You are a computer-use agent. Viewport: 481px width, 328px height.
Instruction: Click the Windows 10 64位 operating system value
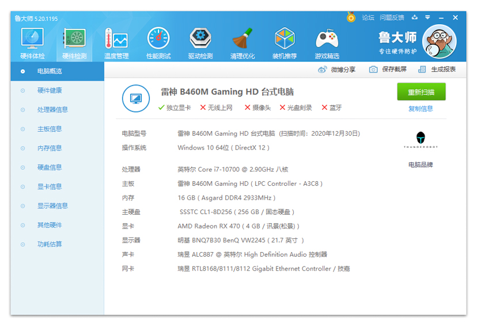coord(224,148)
